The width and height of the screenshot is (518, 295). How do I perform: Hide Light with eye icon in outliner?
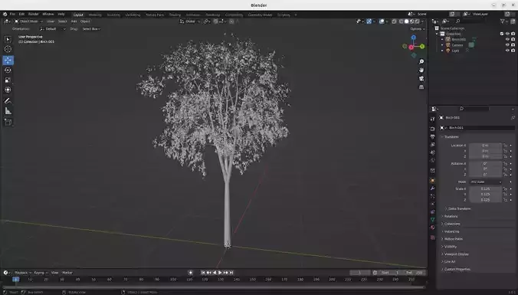pos(507,51)
